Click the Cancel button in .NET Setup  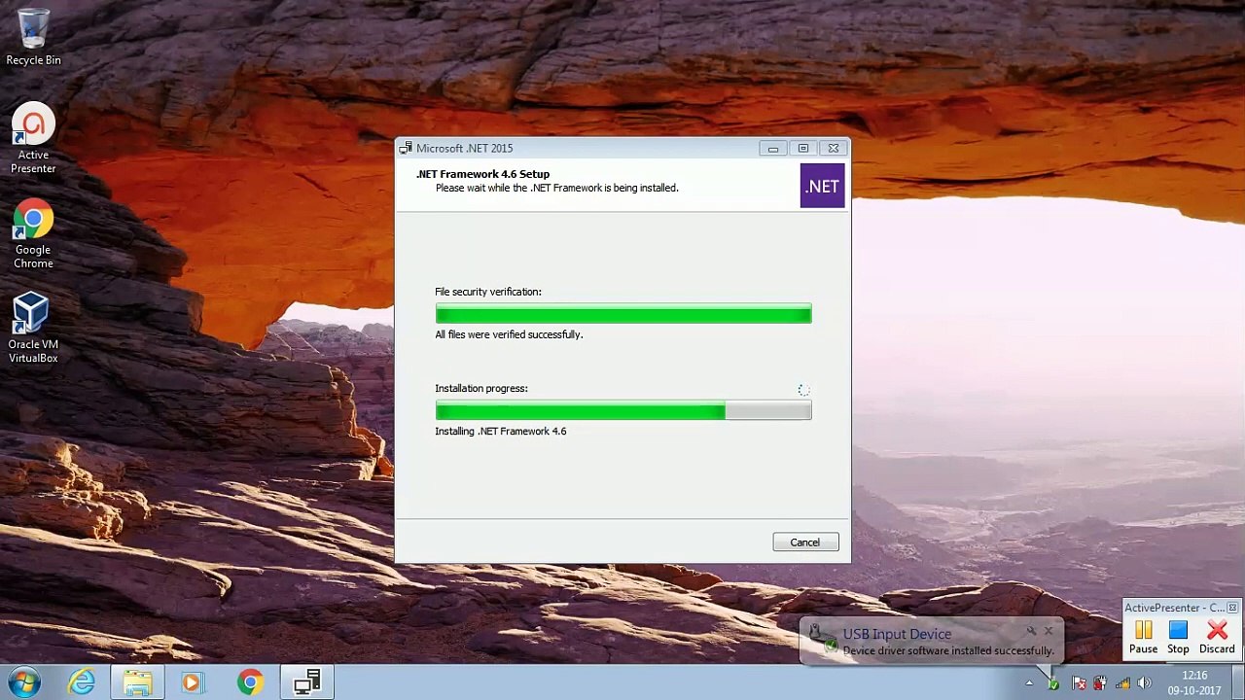[805, 542]
